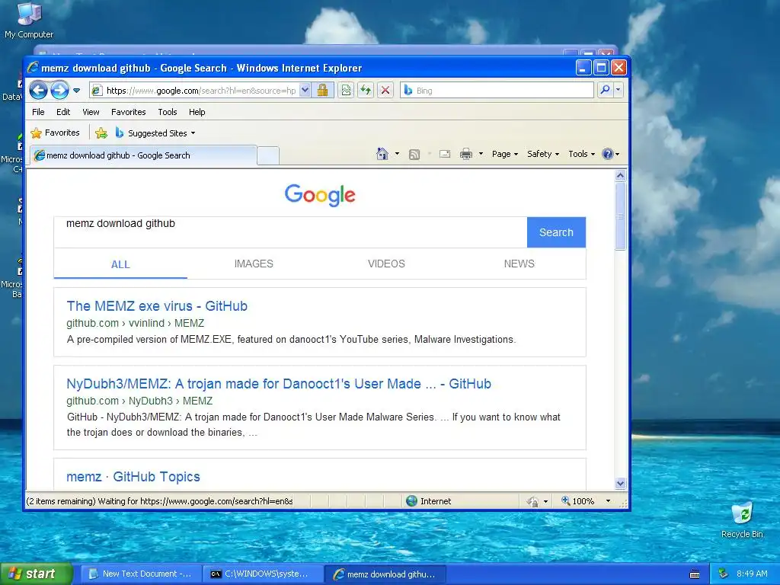Open the Help menu

(x=197, y=112)
